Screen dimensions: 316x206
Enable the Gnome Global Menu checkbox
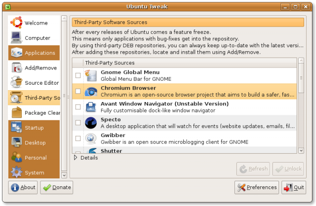pos(78,75)
